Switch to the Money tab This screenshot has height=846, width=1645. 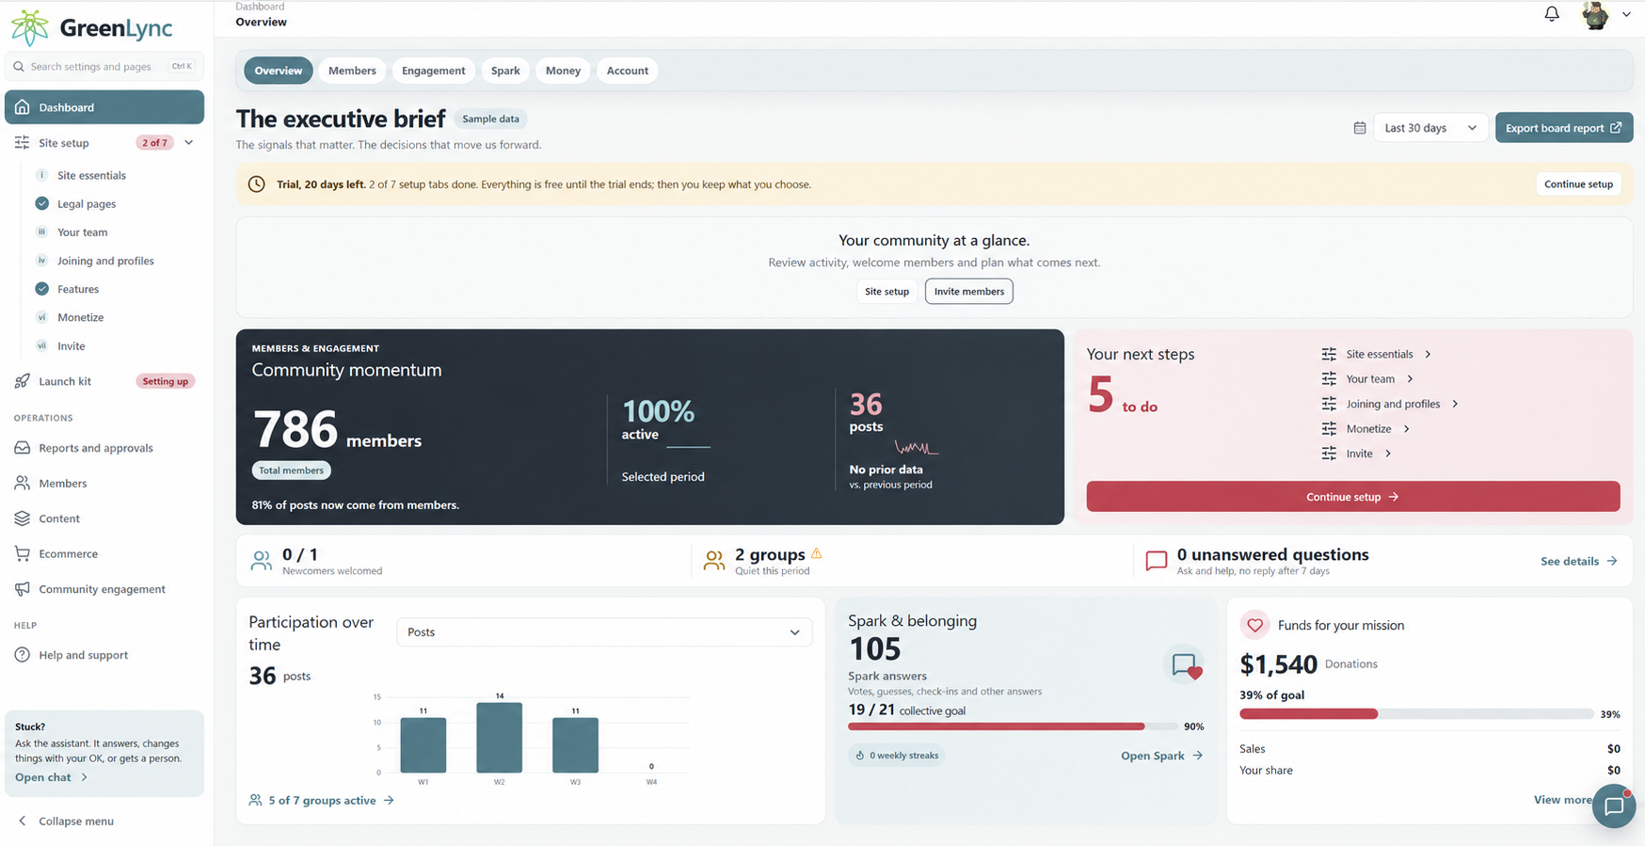coord(563,71)
